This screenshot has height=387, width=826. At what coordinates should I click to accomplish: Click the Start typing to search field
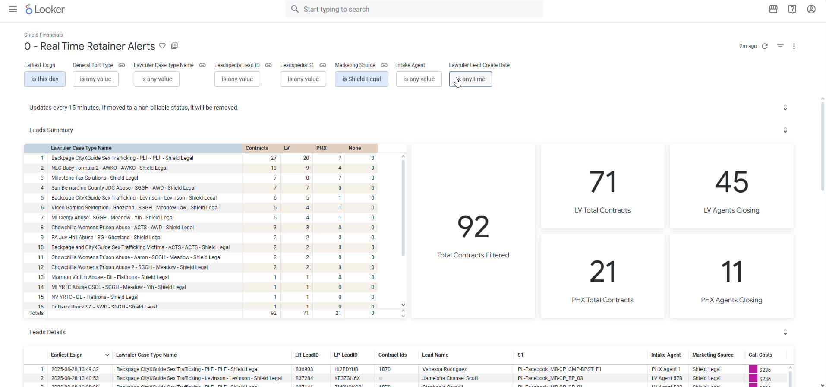pos(414,9)
